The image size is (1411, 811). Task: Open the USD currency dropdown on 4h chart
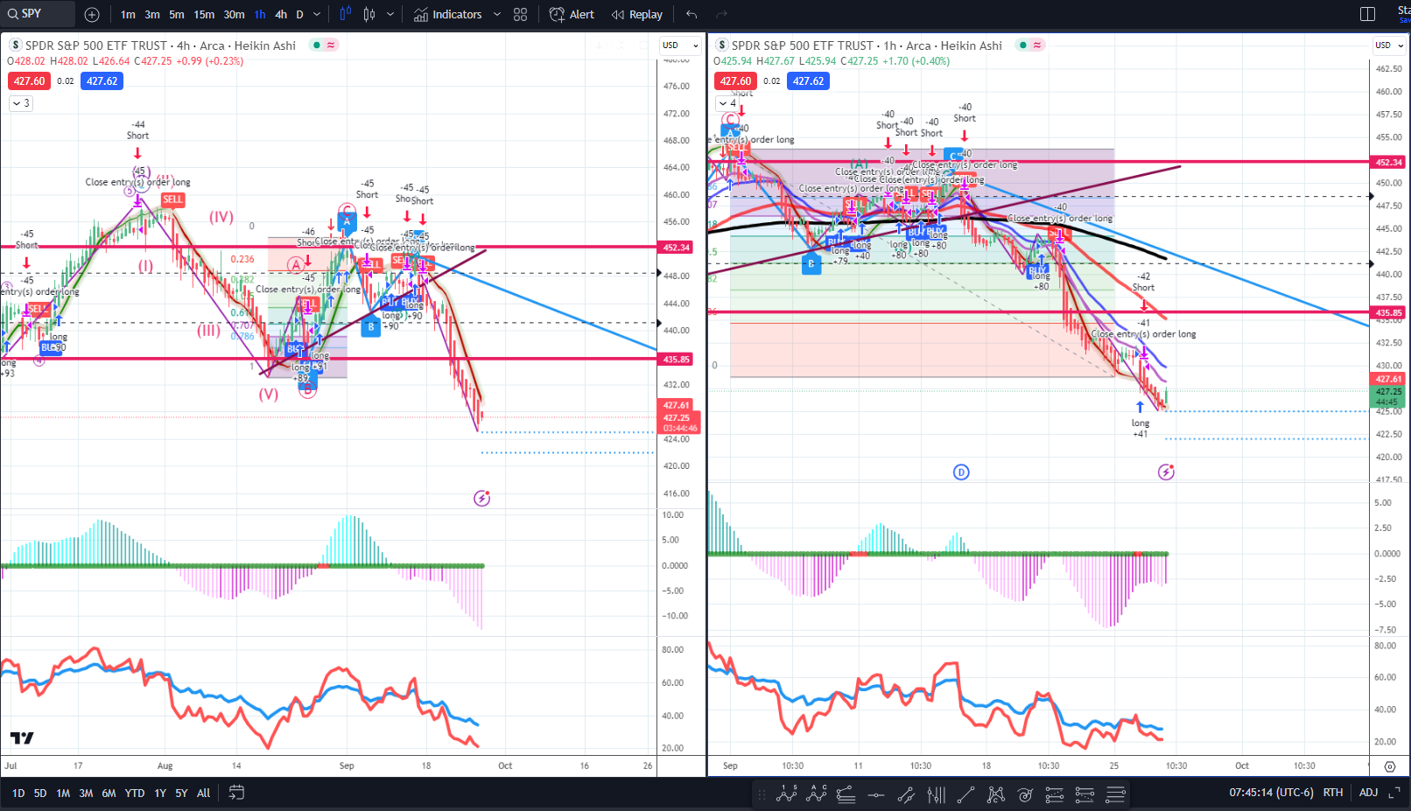(680, 45)
